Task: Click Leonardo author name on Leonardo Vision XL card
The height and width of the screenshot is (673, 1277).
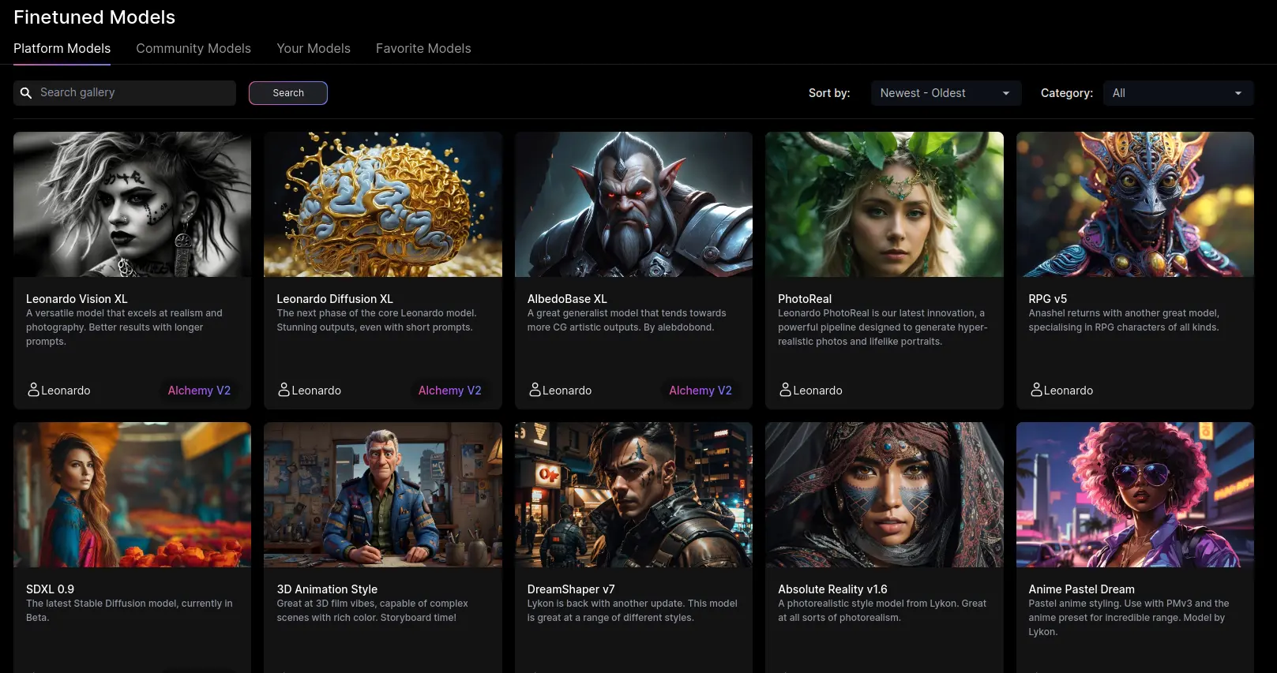Action: [66, 391]
